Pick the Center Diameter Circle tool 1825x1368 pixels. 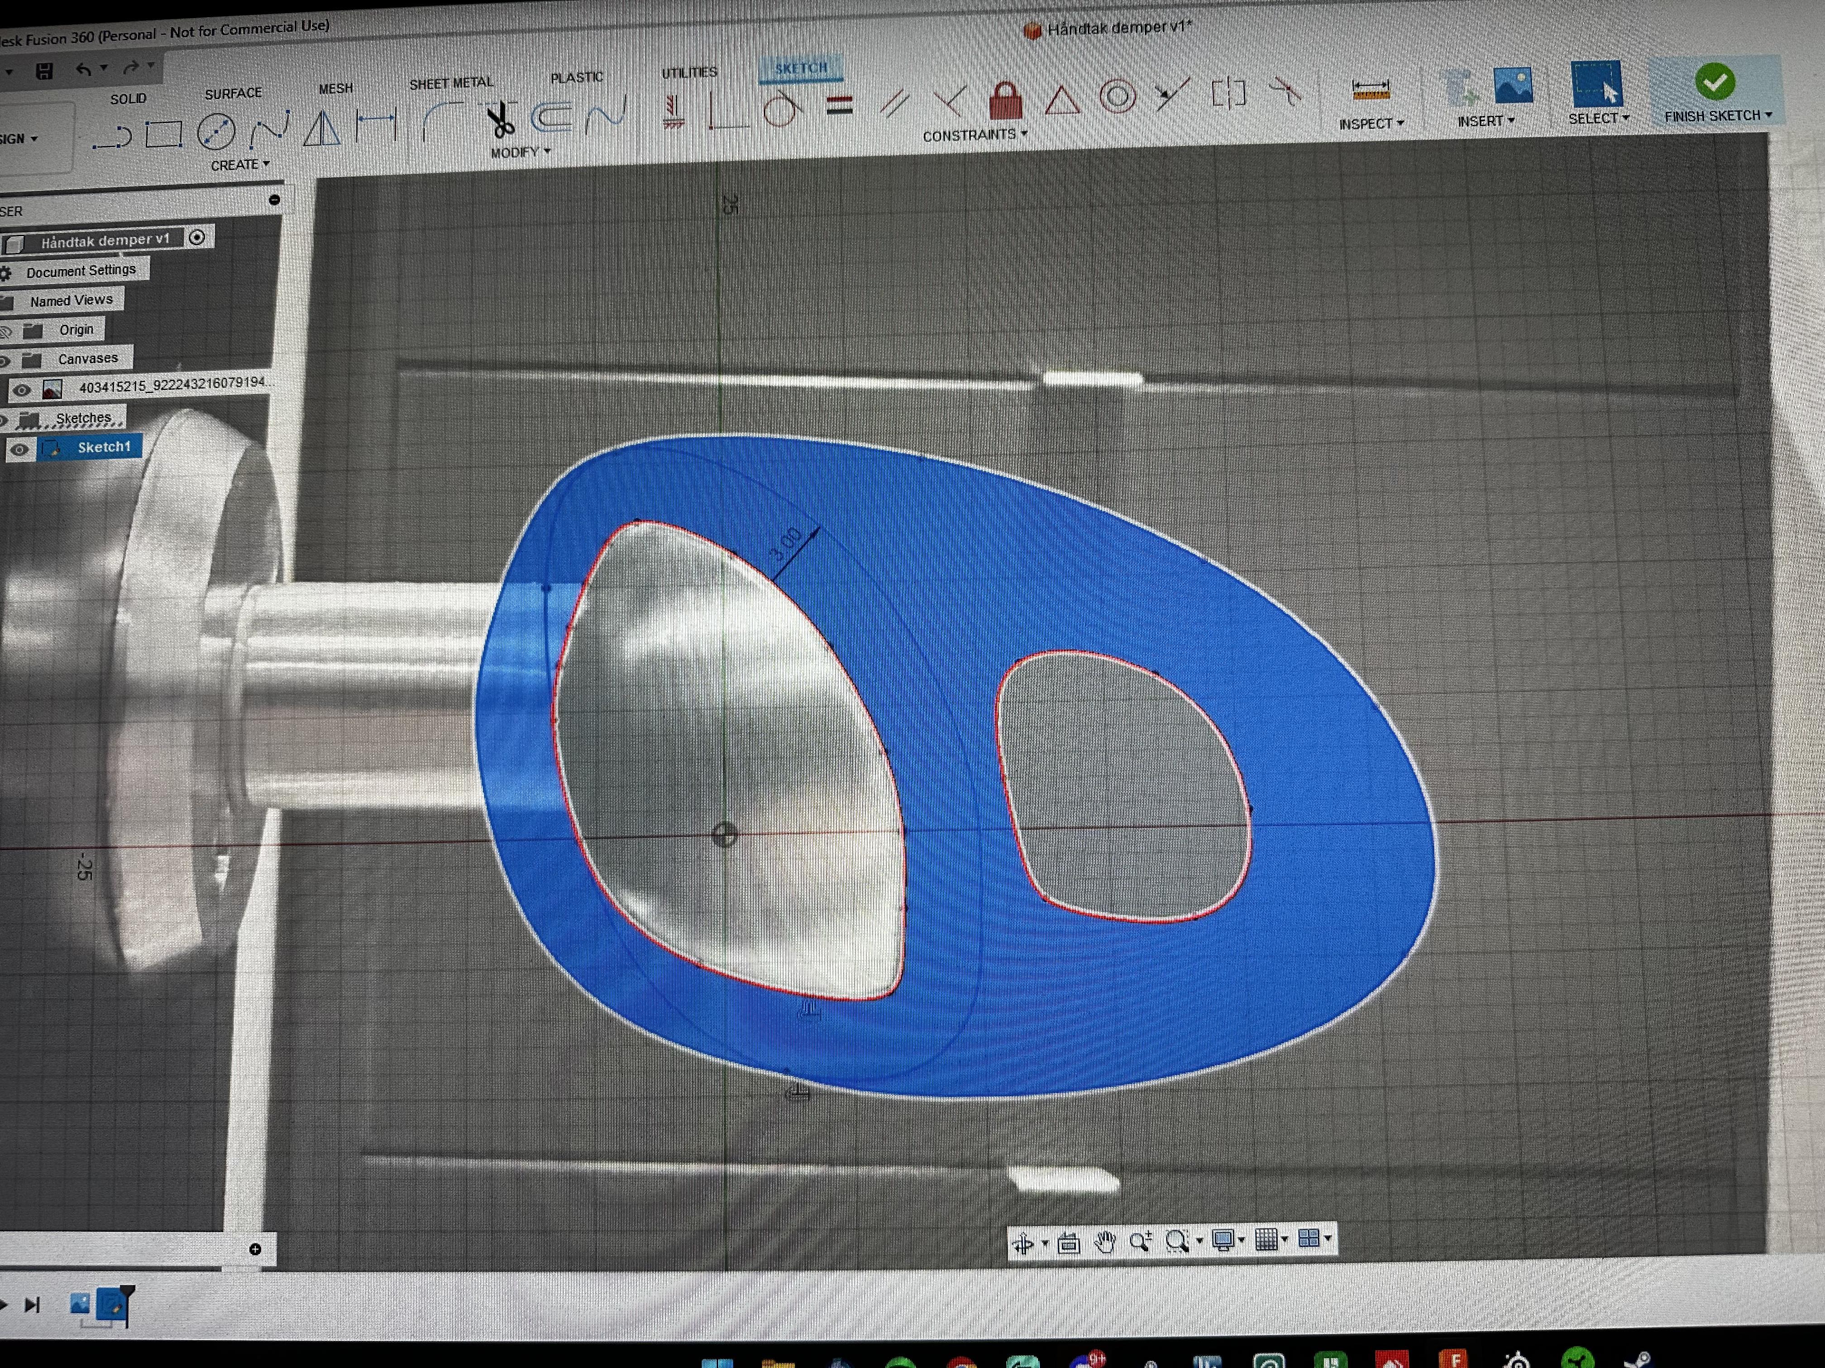pyautogui.click(x=216, y=131)
